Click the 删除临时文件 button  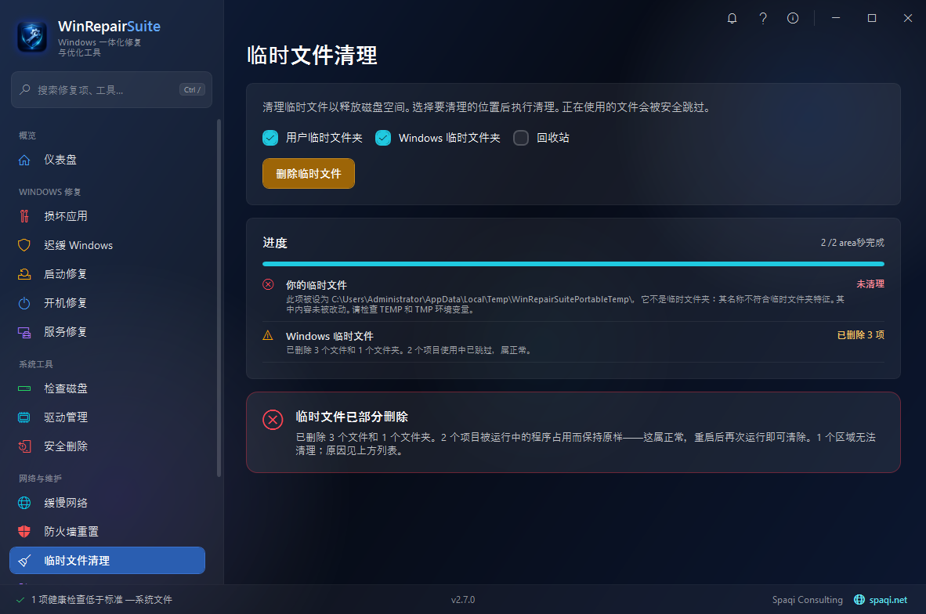pos(308,174)
